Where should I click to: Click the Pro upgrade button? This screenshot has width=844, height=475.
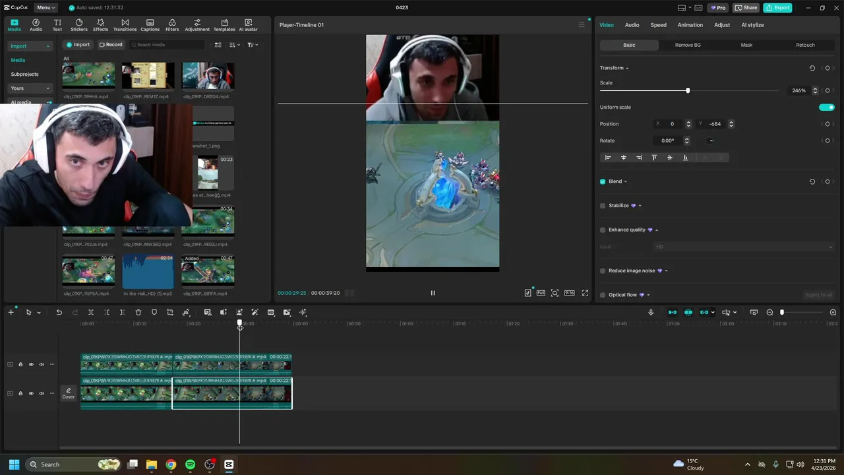pyautogui.click(x=718, y=8)
